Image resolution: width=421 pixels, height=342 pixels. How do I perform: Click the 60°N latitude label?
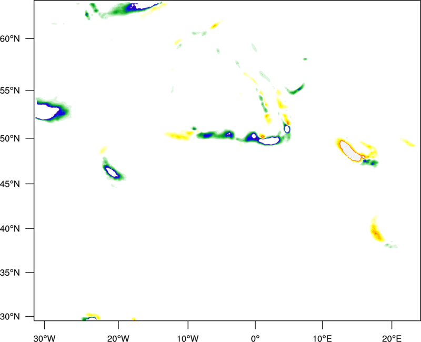10,38
